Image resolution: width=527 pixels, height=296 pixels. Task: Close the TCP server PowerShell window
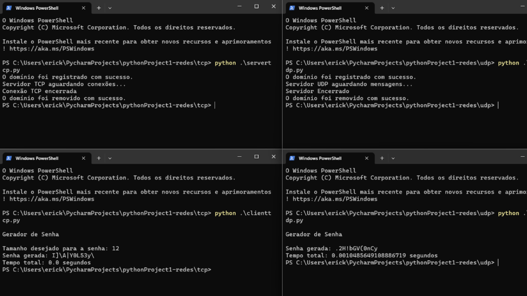click(274, 6)
